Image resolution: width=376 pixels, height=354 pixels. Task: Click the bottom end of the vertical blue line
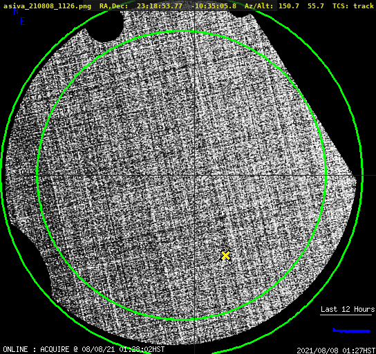tap(194, 352)
